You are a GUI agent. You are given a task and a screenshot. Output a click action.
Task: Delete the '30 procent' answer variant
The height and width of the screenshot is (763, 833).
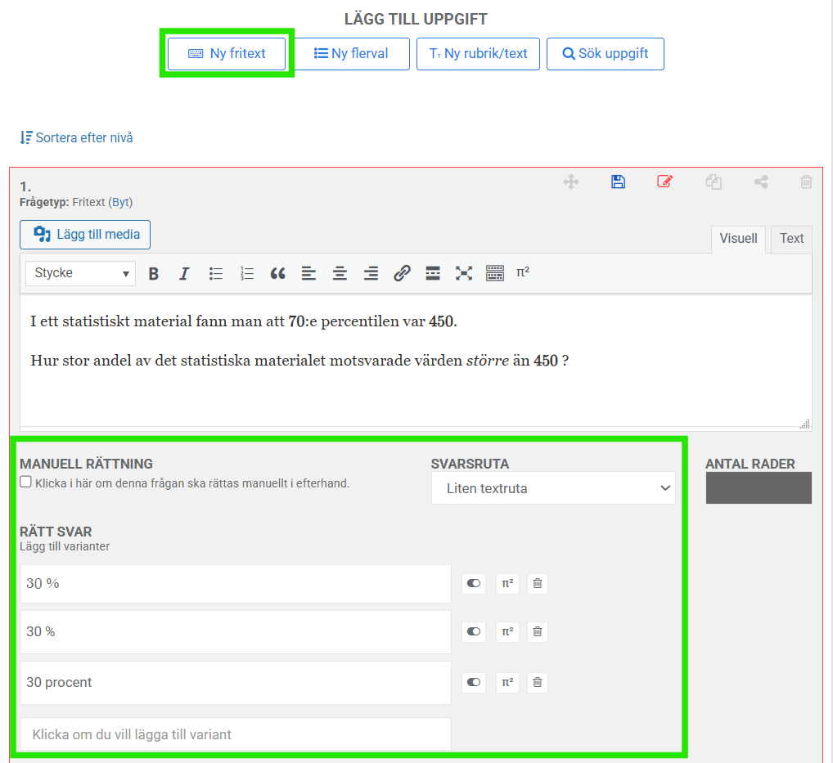(537, 682)
